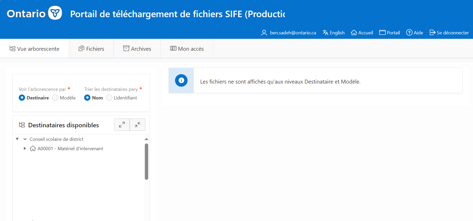Click the blue information icon
473x221 pixels.
[x=181, y=80]
